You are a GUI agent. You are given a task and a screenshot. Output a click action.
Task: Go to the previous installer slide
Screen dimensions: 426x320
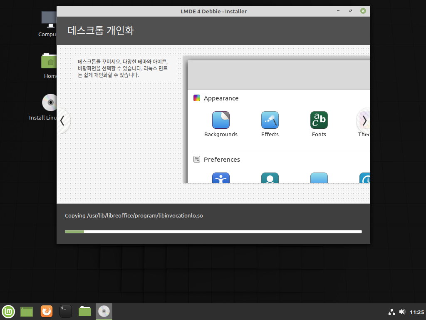click(x=63, y=121)
